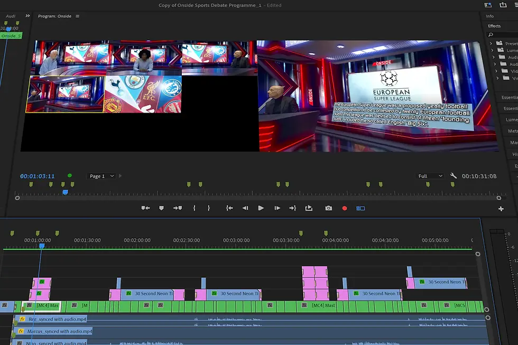Click the 00:04:30:00 timeline ruler label
518x345 pixels.
click(x=385, y=240)
